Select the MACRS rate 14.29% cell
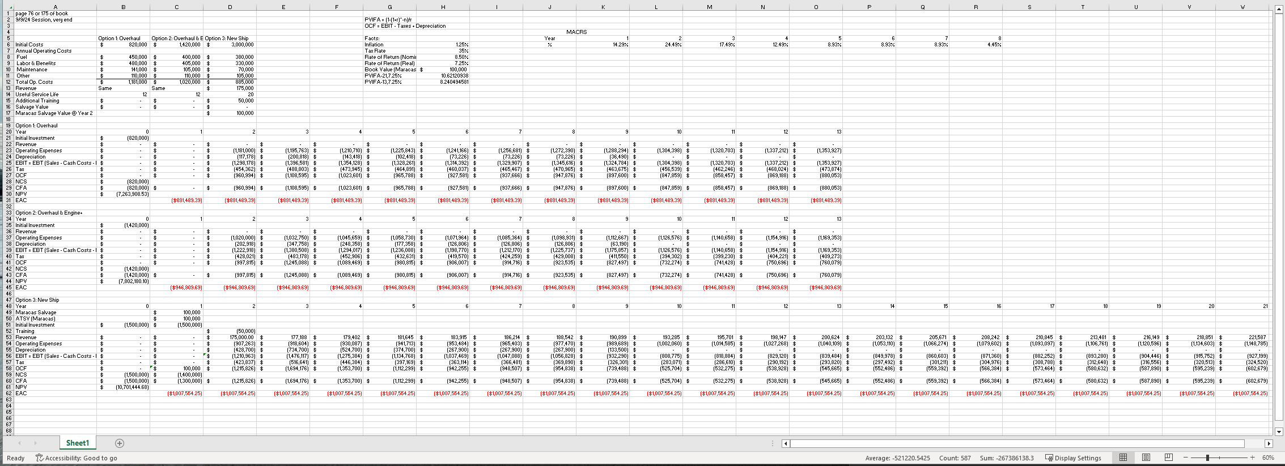This screenshot has width=1285, height=466. click(603, 45)
